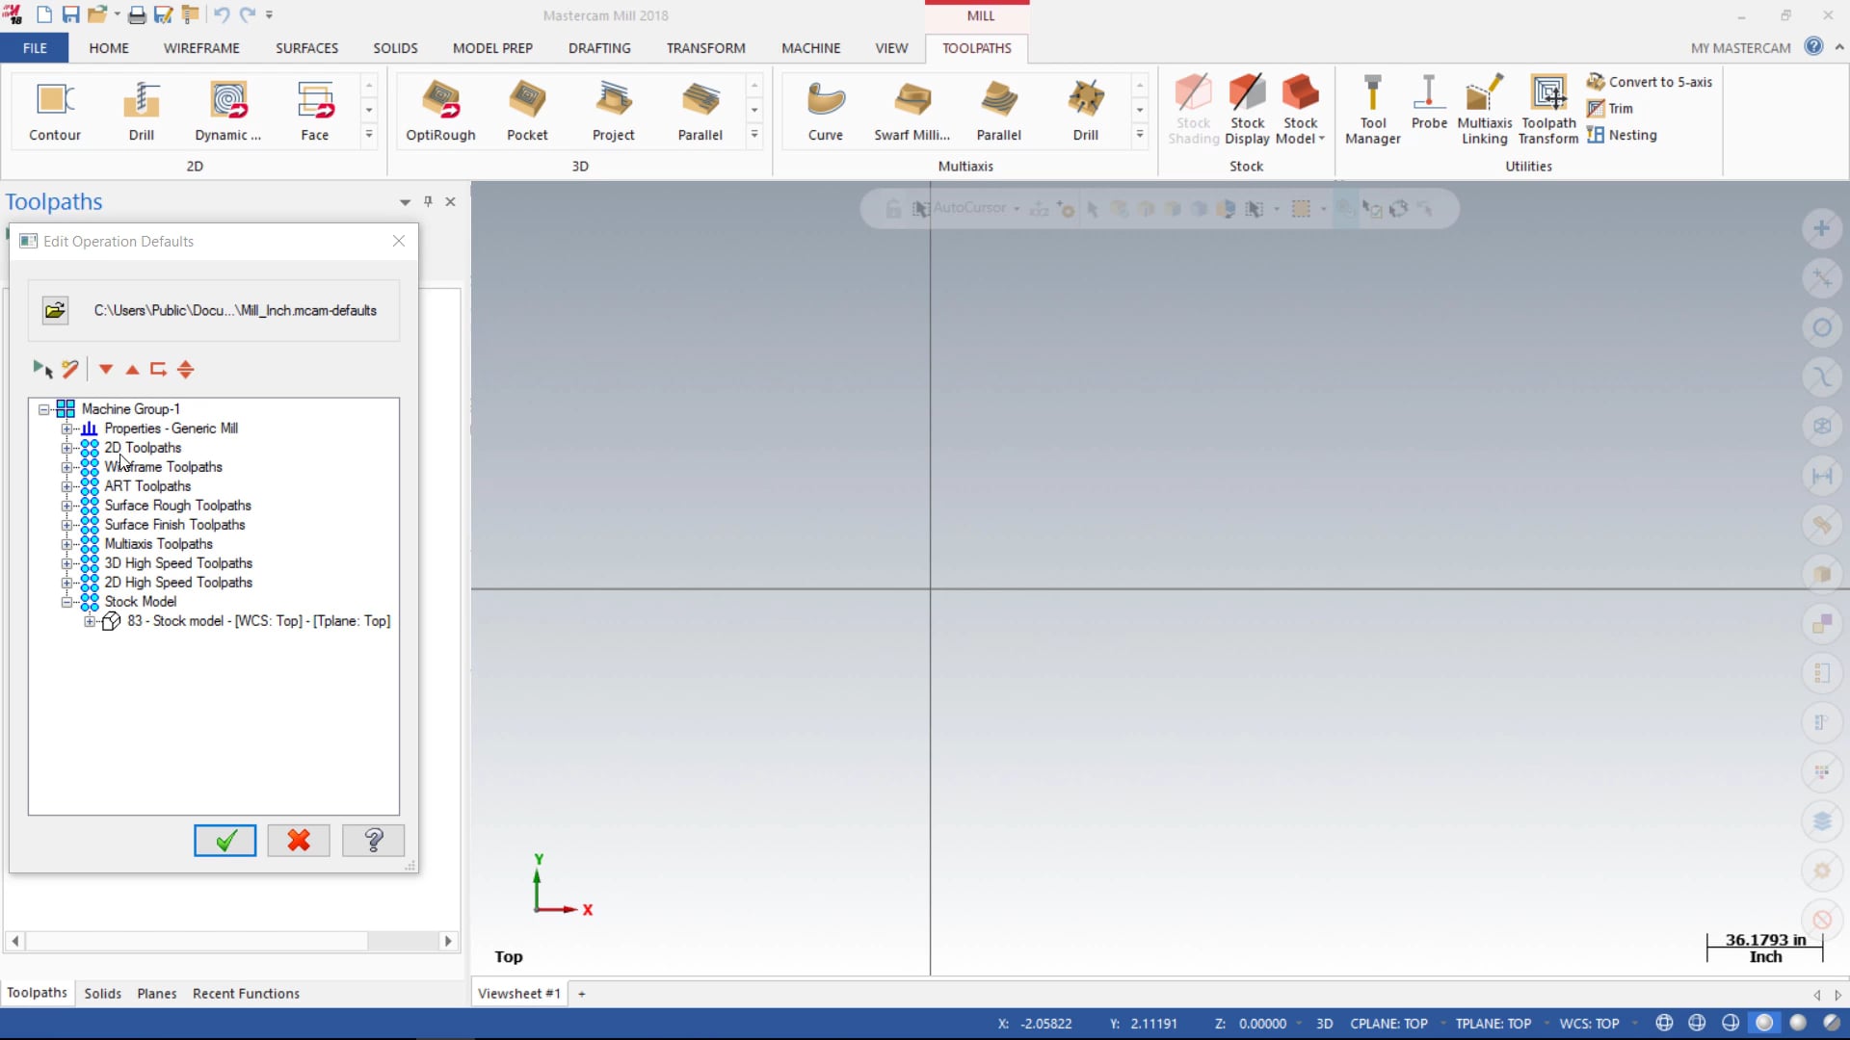Image resolution: width=1850 pixels, height=1040 pixels.
Task: Select the Multiaxis Parallel toolpath
Action: (x=999, y=111)
